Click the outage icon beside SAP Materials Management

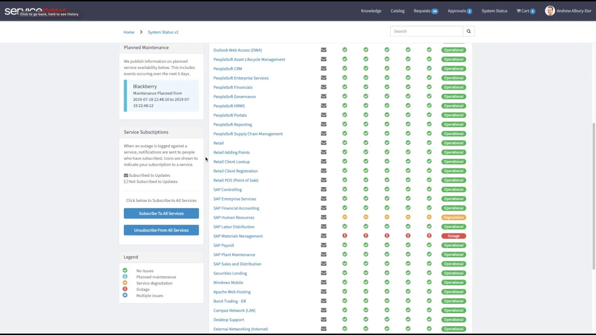pos(345,235)
